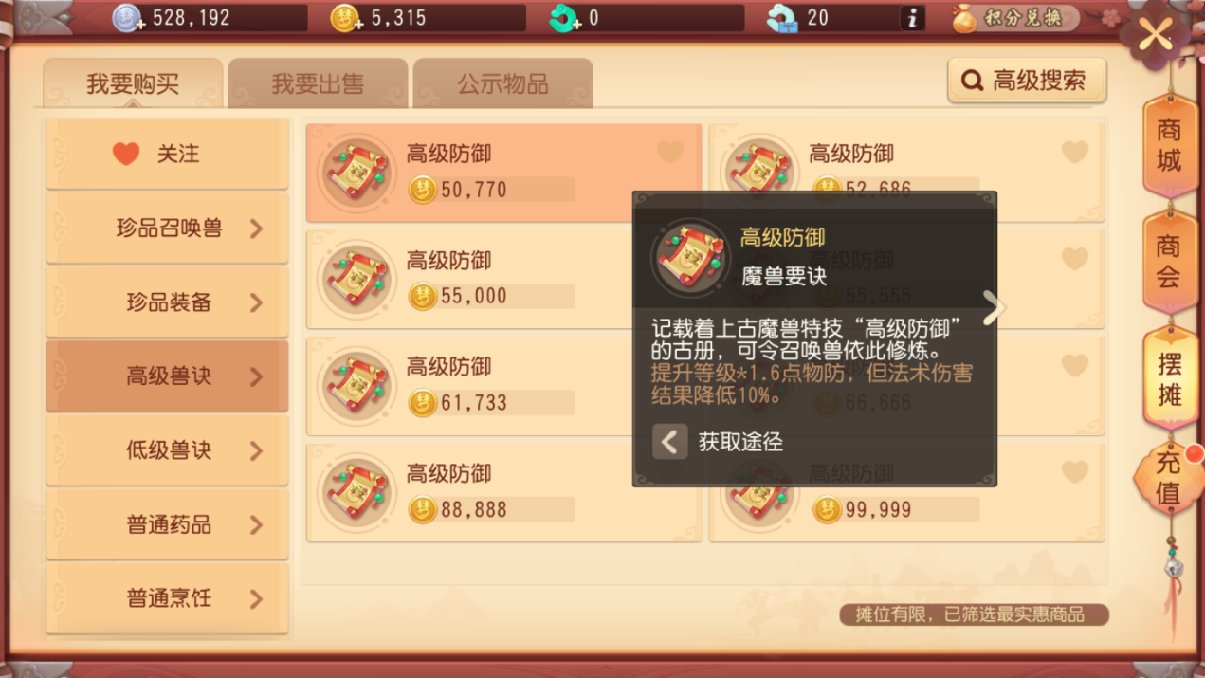This screenshot has width=1205, height=678.
Task: Expand the 低级兽诀 category
Action: tap(167, 450)
